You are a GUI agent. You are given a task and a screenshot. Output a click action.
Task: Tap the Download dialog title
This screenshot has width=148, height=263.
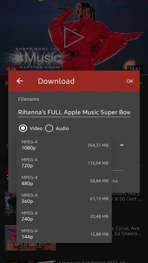pos(56,81)
